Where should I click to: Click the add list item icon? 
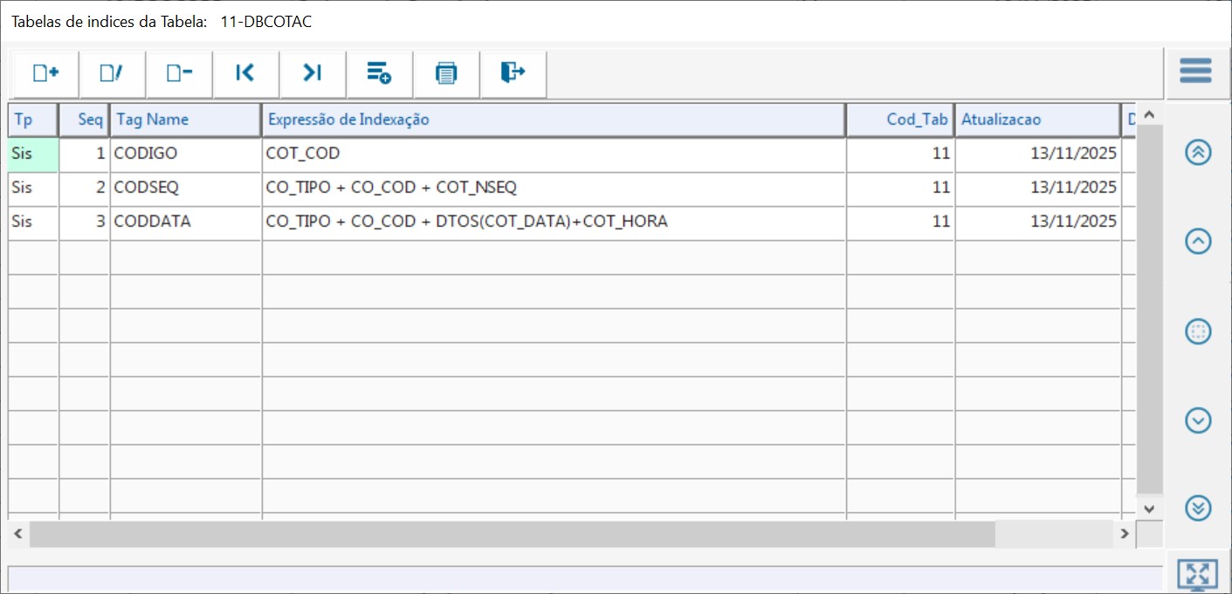tap(379, 73)
